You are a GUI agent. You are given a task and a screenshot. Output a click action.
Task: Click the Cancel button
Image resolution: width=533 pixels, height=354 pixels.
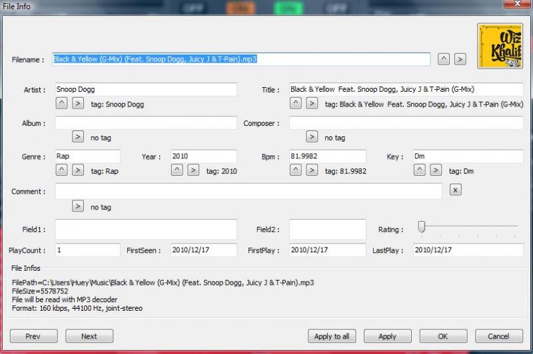(x=498, y=336)
